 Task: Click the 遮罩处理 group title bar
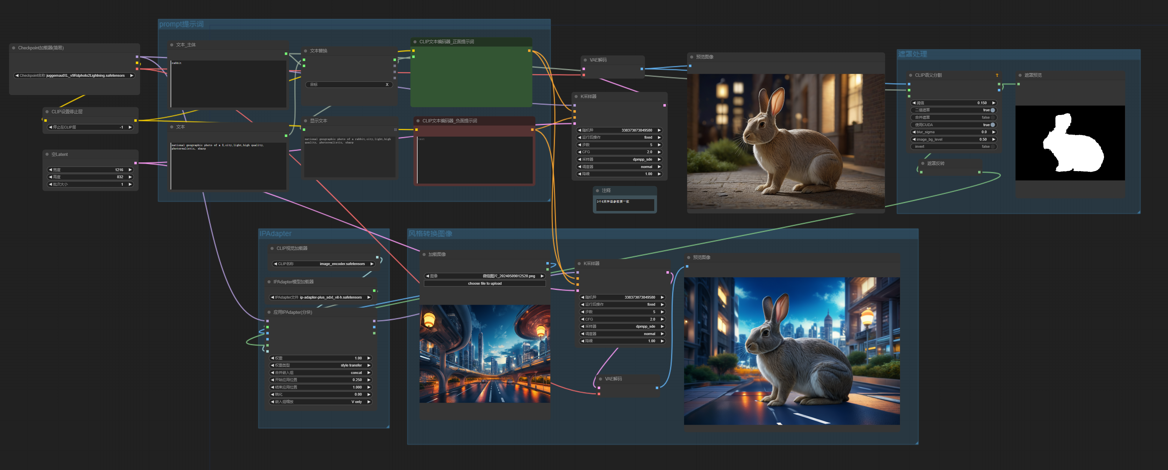click(912, 54)
